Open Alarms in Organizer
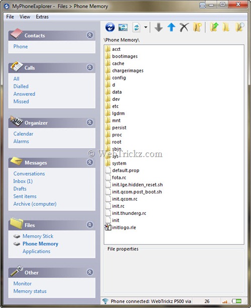 coord(21,141)
